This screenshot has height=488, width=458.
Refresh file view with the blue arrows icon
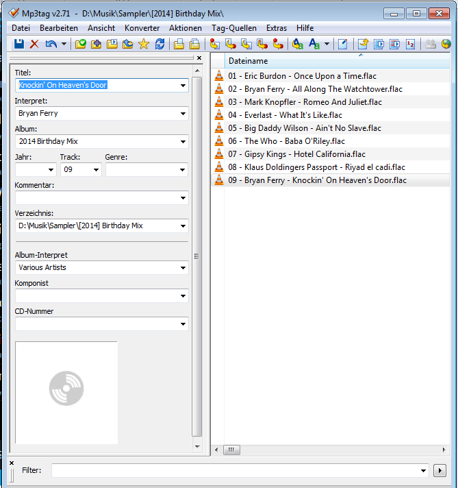(160, 44)
